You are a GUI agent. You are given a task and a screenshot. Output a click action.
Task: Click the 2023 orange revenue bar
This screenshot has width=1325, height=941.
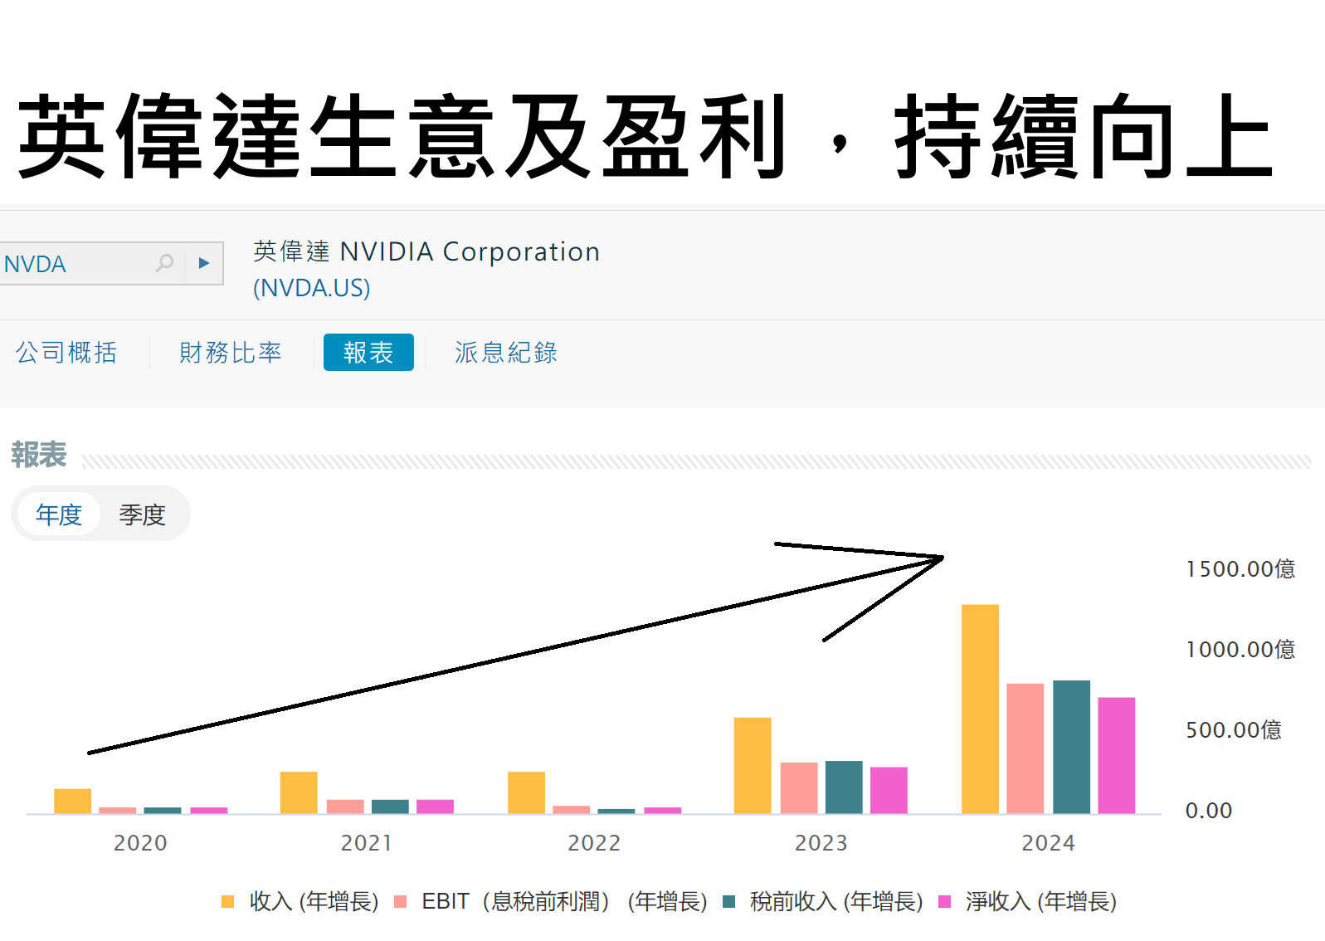(x=753, y=765)
